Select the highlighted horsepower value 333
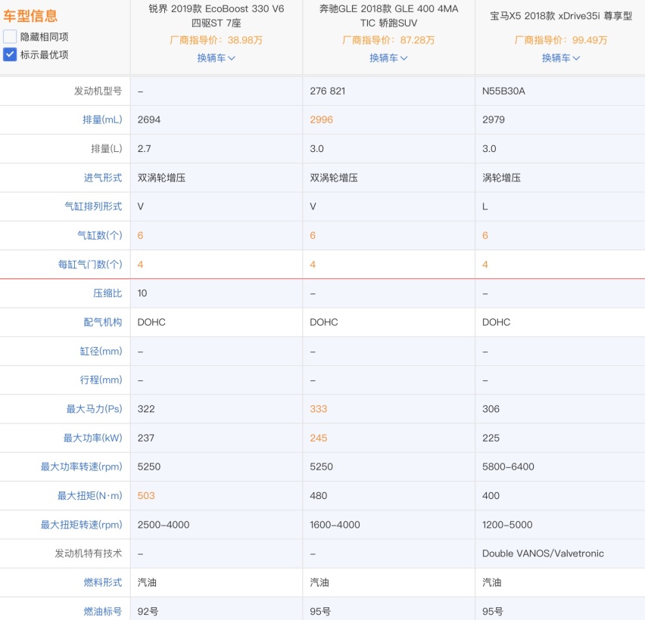 [x=319, y=409]
